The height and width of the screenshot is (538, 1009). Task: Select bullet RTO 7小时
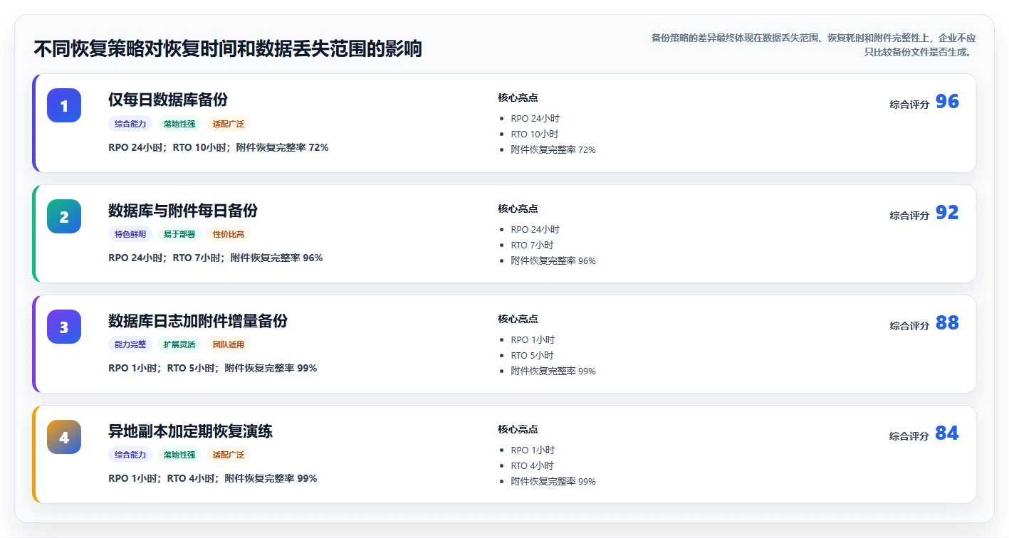(532, 245)
